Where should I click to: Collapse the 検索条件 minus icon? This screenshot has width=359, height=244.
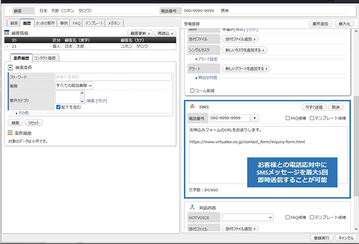(10, 68)
